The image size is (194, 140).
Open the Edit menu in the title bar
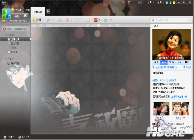pos(141,2)
